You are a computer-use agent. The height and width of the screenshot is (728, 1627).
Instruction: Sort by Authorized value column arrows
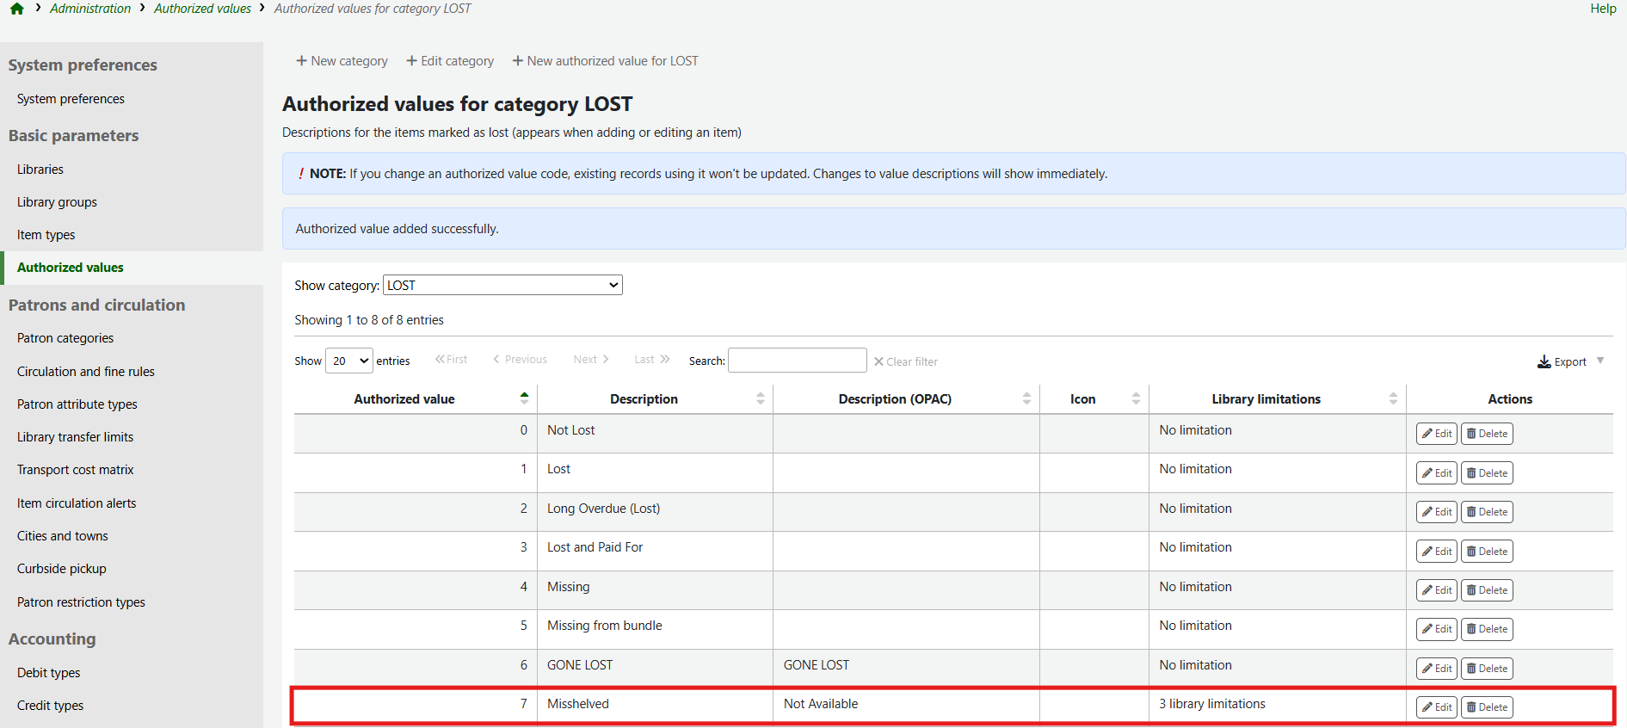(524, 398)
